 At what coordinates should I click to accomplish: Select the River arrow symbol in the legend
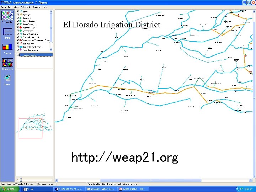click(21, 11)
